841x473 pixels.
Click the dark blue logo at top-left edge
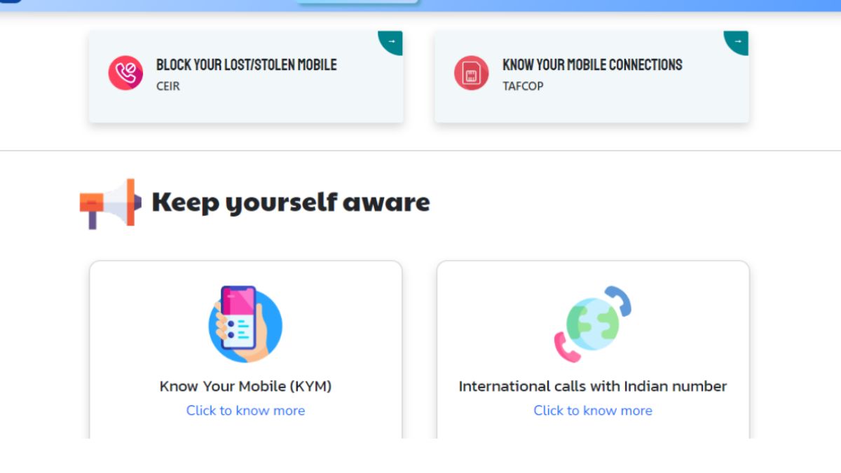[x=11, y=1]
